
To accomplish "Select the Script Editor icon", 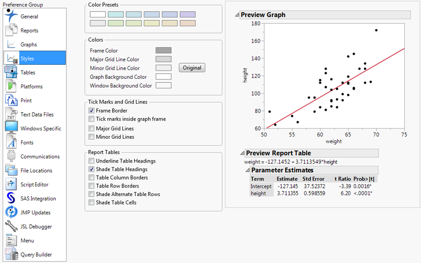I will click(x=11, y=185).
